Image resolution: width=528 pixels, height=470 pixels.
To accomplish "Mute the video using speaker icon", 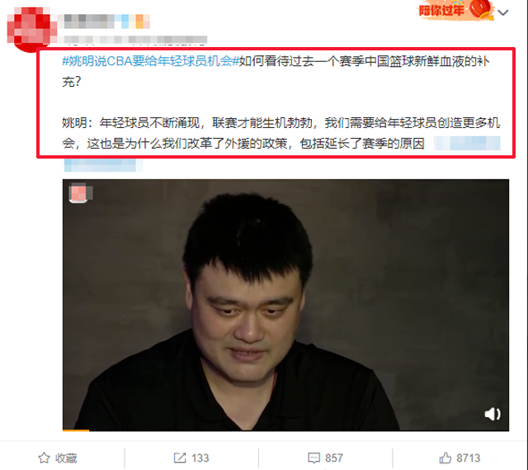I will pyautogui.click(x=493, y=414).
